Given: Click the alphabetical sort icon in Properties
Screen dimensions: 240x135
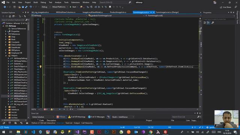Looking at the screenshot, I should point(208,22).
